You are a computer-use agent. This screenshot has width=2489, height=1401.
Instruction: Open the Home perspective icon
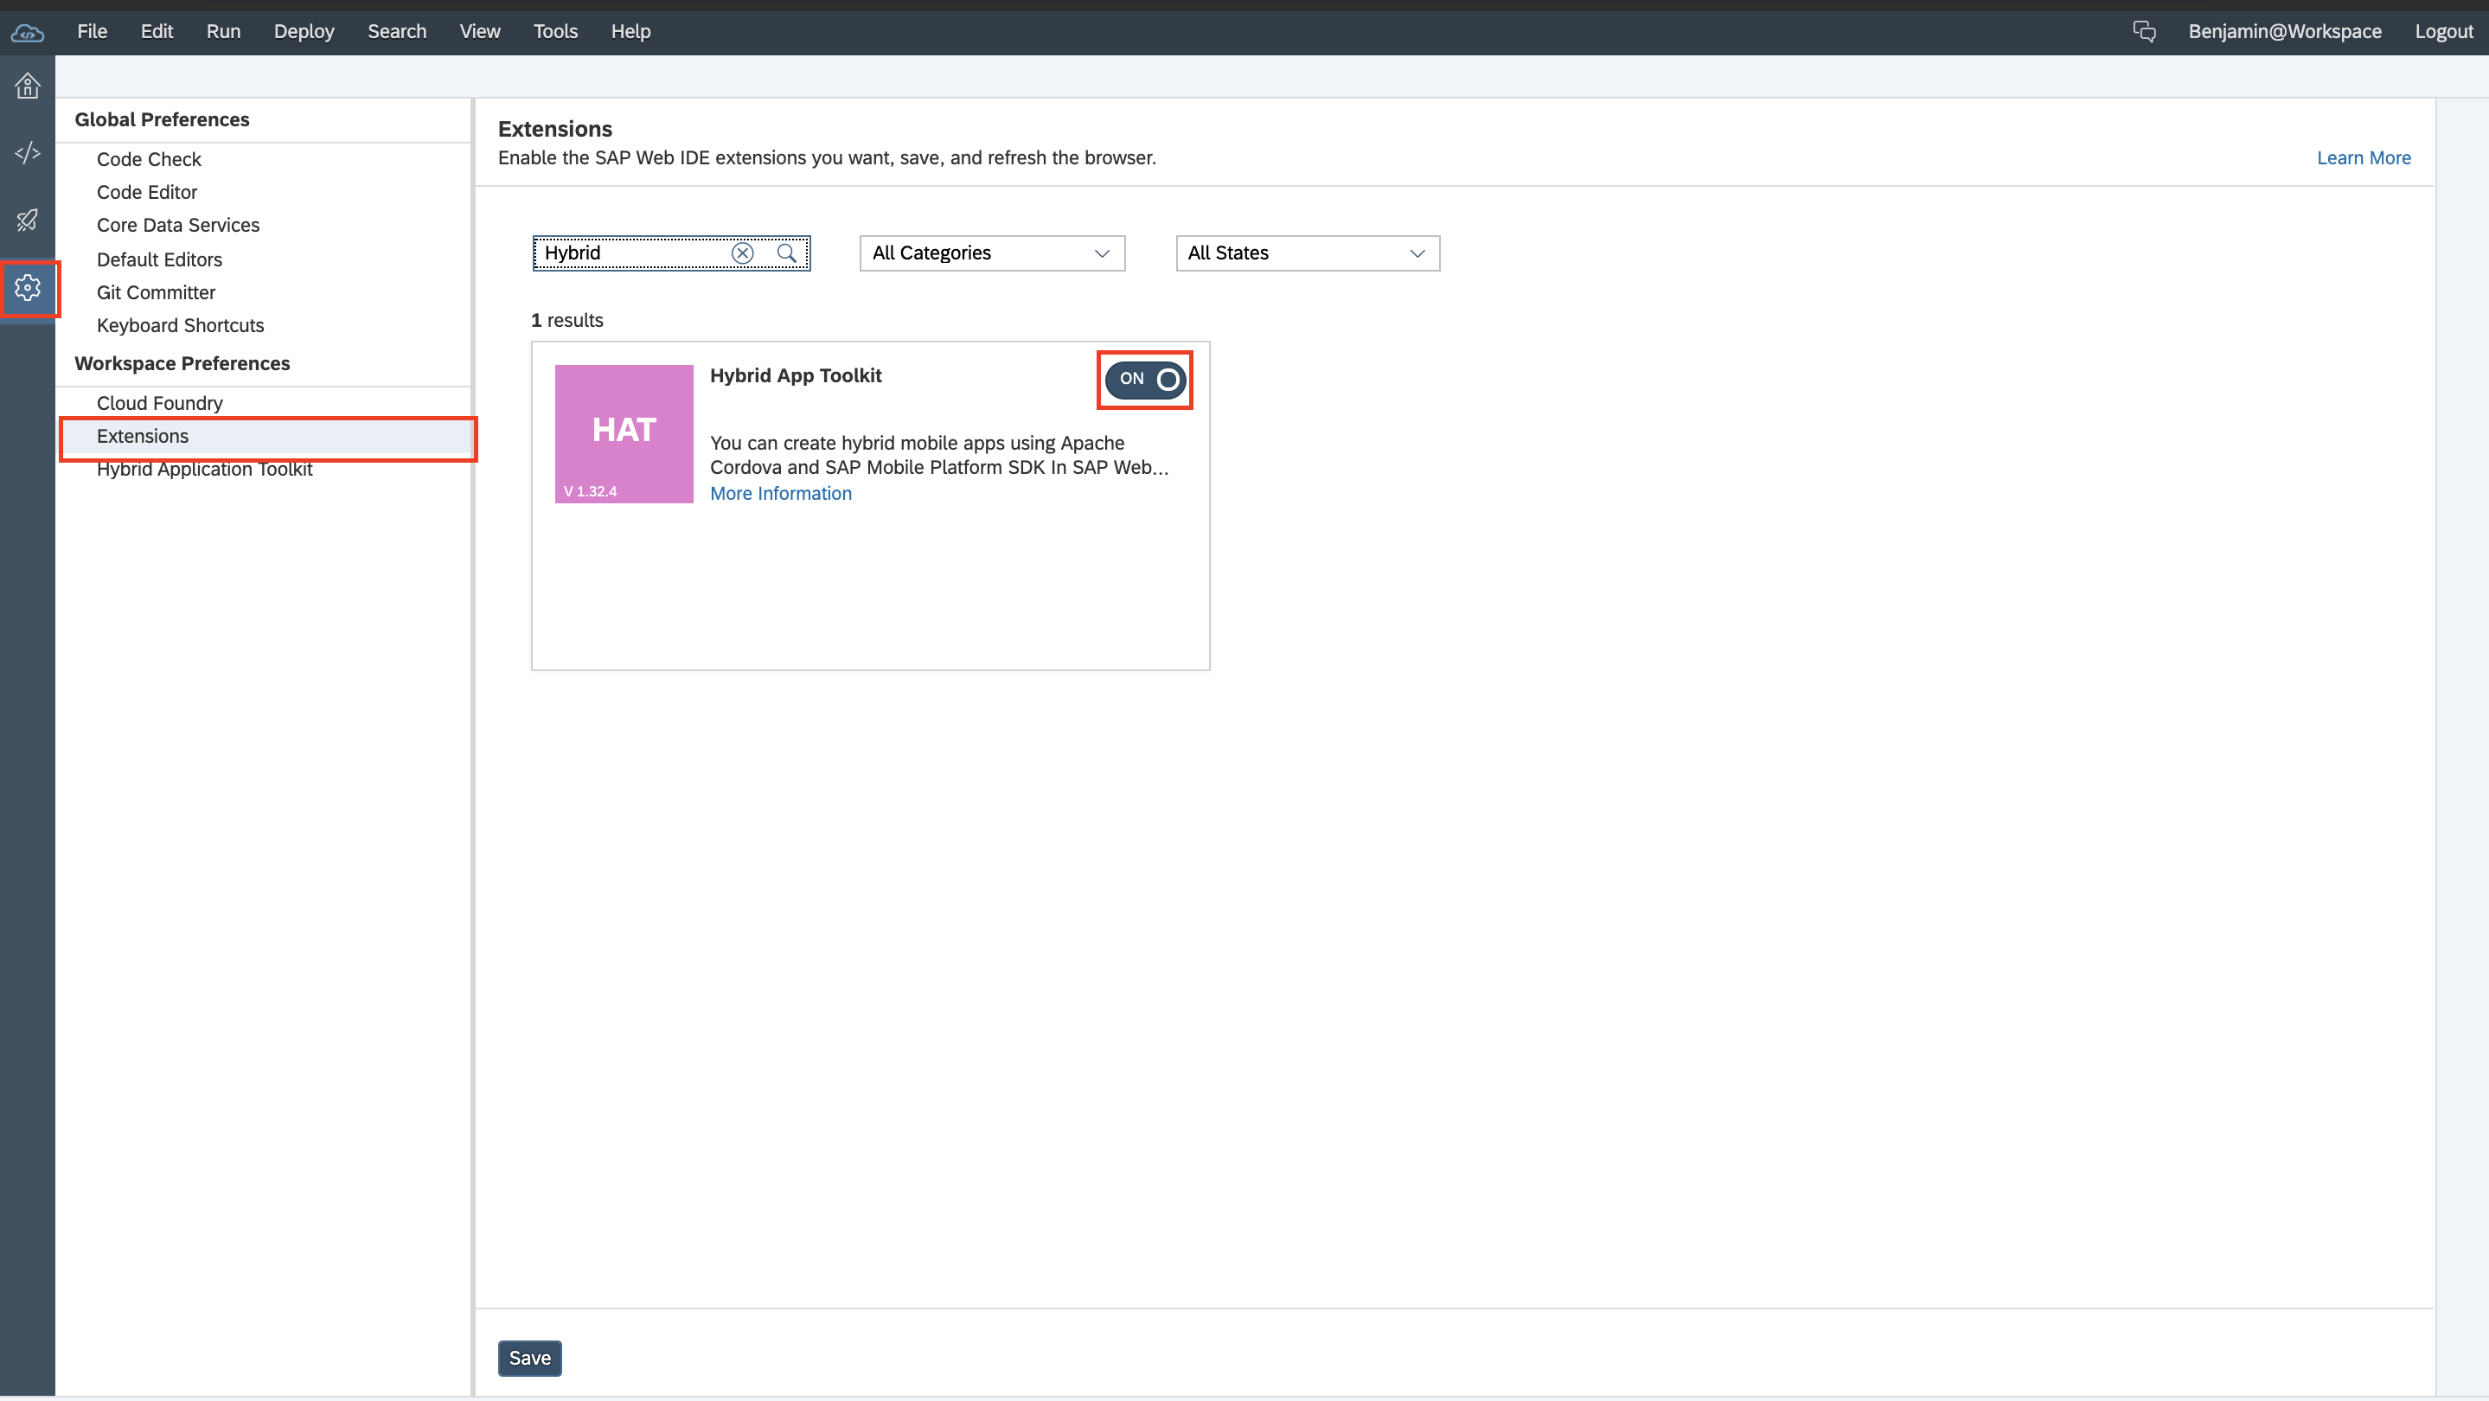(x=27, y=86)
